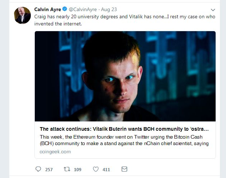This screenshot has height=178, width=226.
Task: Like the tweet with the heart icon
Action: 96,169
